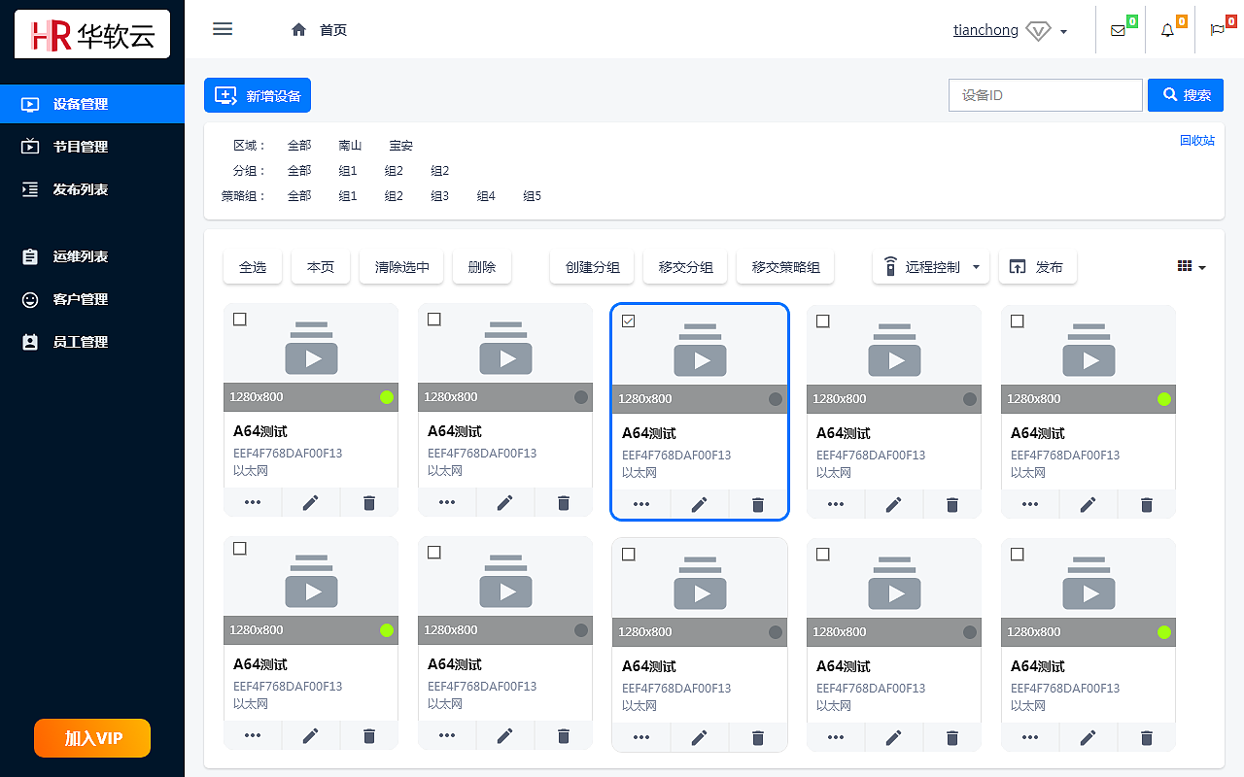Tick the checkbox on the bottom row's third card
1244x777 pixels.
(629, 554)
